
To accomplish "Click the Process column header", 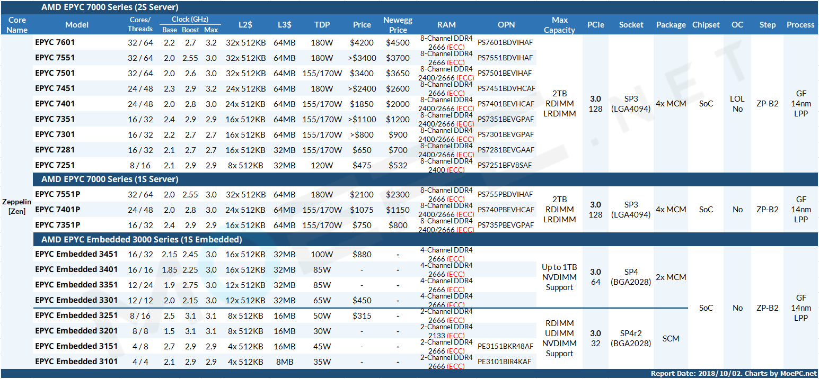I will point(800,25).
